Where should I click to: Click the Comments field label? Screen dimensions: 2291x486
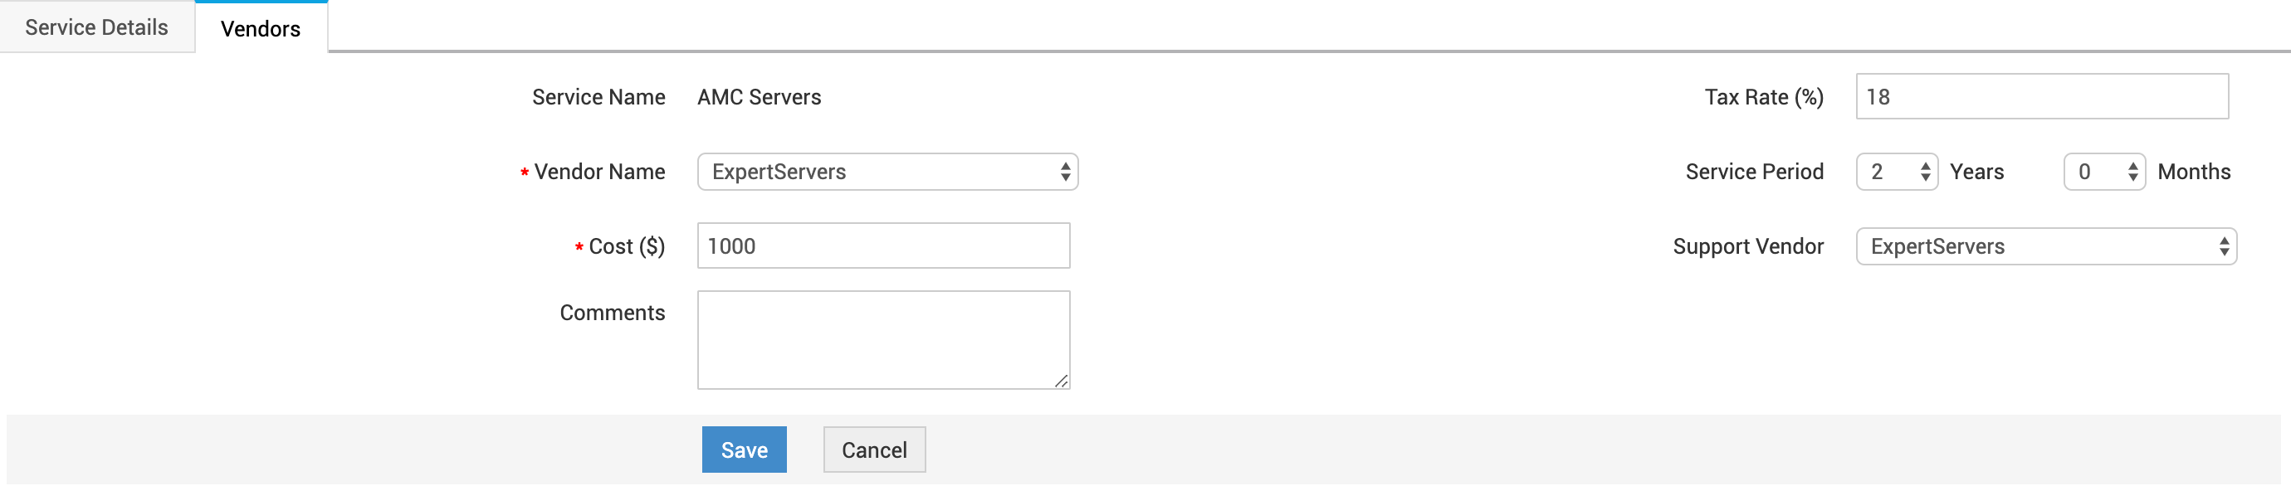click(612, 313)
